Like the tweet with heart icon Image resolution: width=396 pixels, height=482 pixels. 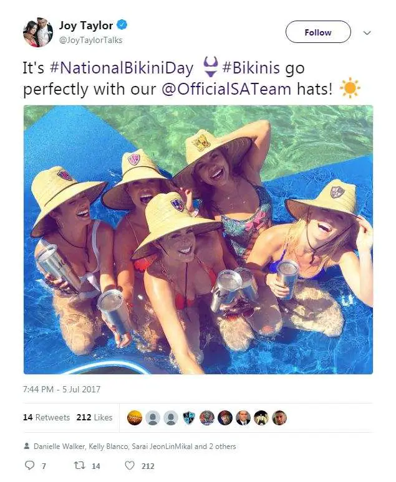click(x=130, y=465)
